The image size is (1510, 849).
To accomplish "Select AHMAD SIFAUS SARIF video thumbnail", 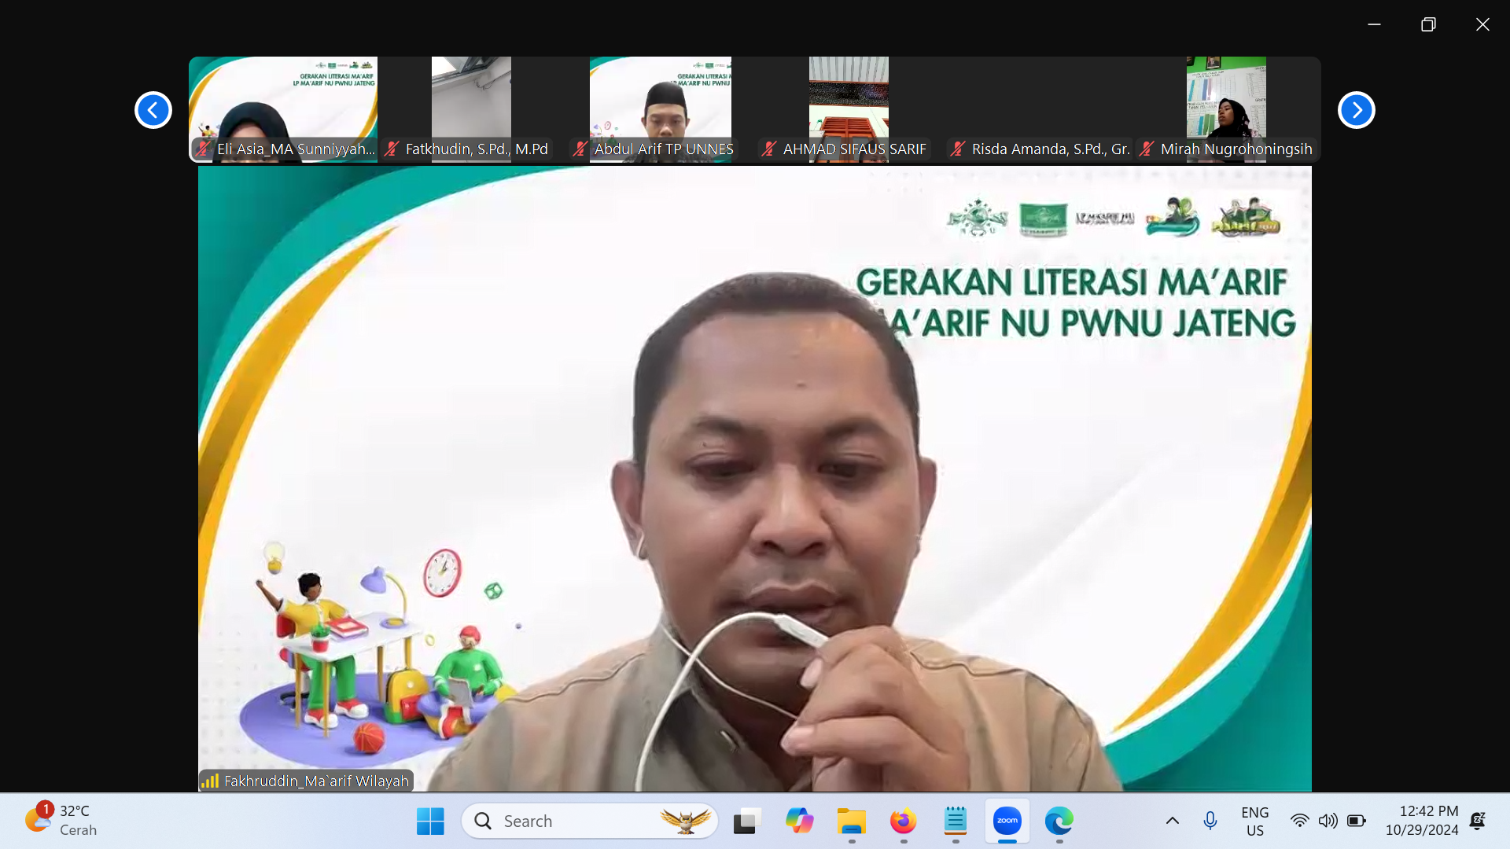I will coord(849,109).
